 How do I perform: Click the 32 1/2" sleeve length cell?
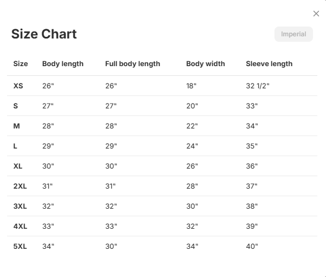click(258, 86)
